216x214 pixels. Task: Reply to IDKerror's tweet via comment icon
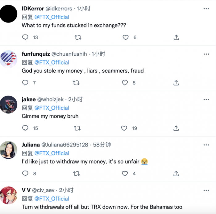click(25, 37)
